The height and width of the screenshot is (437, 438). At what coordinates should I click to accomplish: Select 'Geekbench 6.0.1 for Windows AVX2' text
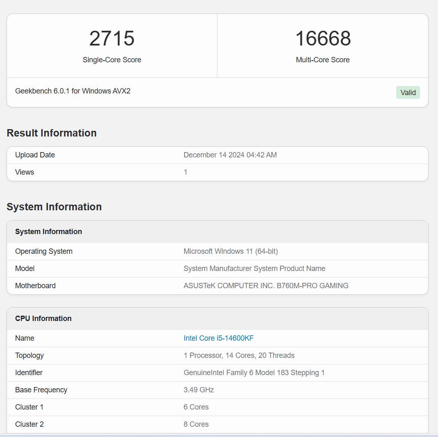[72, 91]
